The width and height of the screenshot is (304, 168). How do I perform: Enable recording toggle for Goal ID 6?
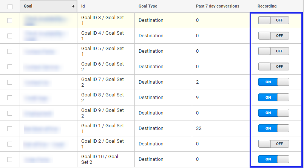pyautogui.click(x=273, y=67)
